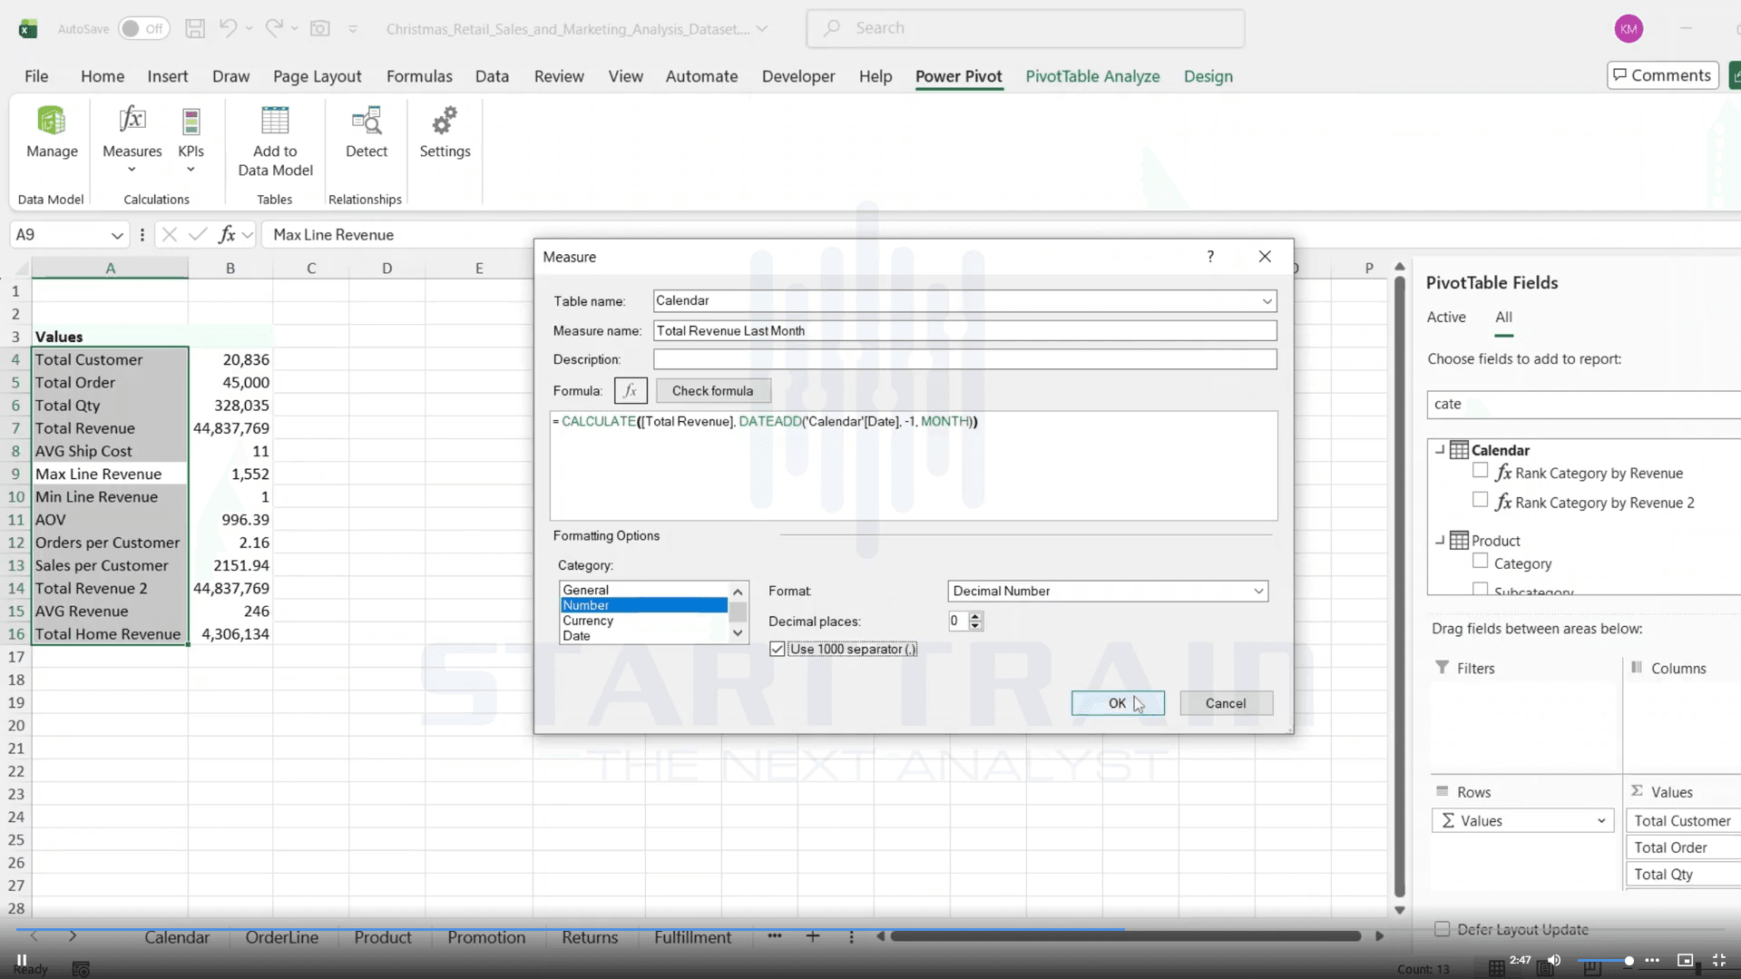Collapse the Calendar table tree node
The image size is (1741, 979).
(1440, 449)
